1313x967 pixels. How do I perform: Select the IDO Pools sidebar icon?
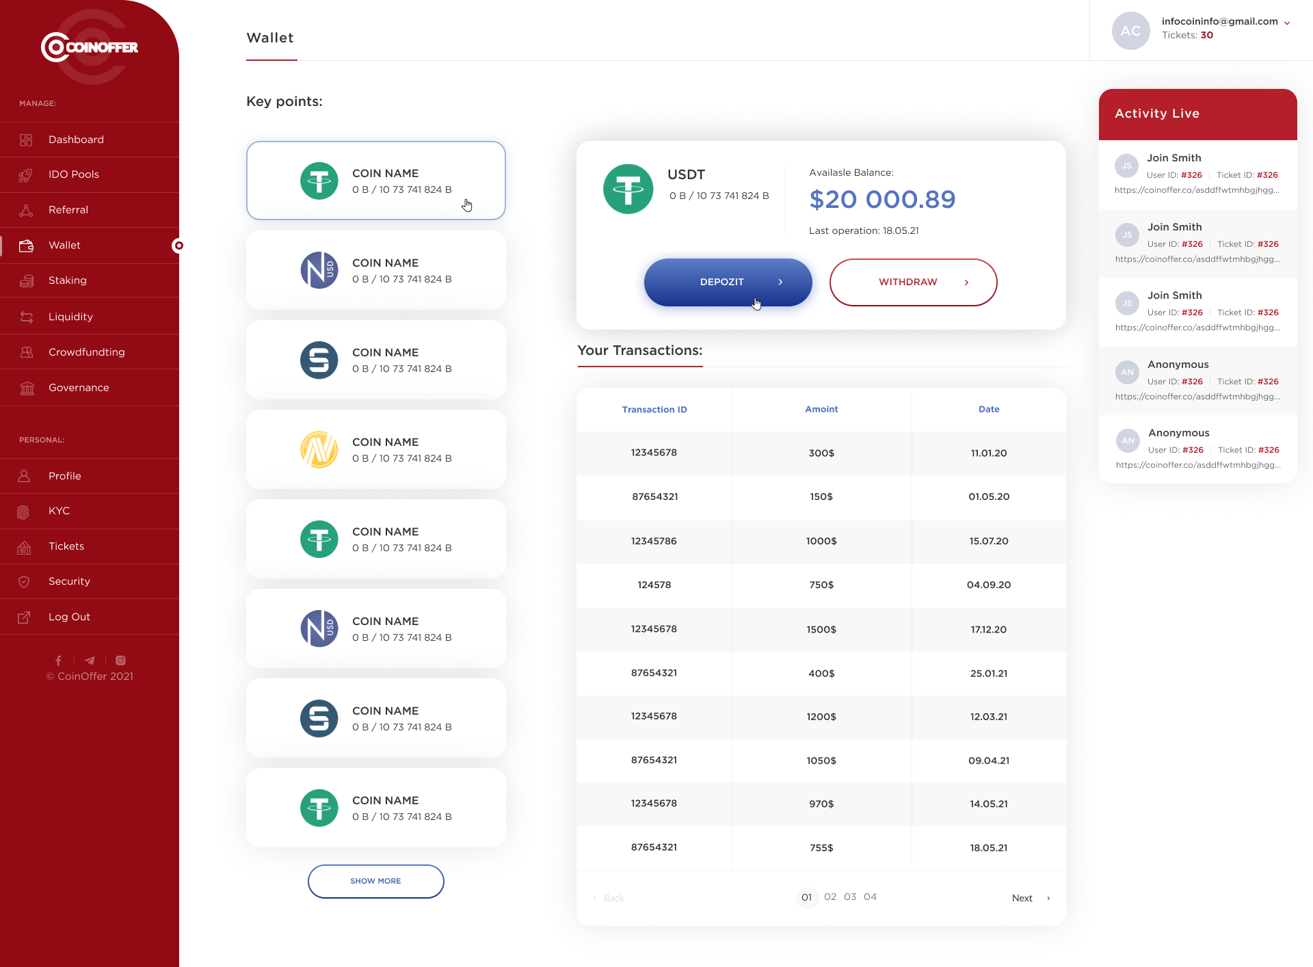point(25,174)
